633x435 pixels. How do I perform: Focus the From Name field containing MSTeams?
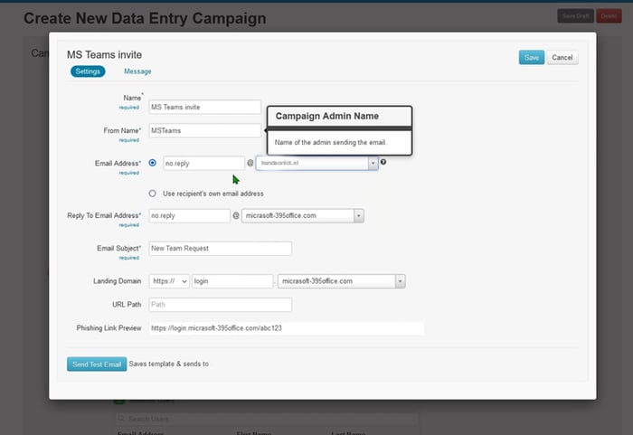click(x=204, y=130)
